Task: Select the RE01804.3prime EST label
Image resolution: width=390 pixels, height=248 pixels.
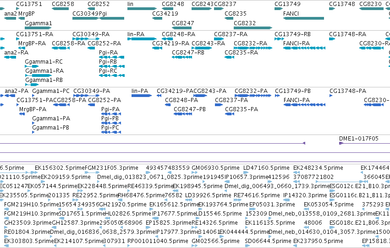Action: click(27, 232)
